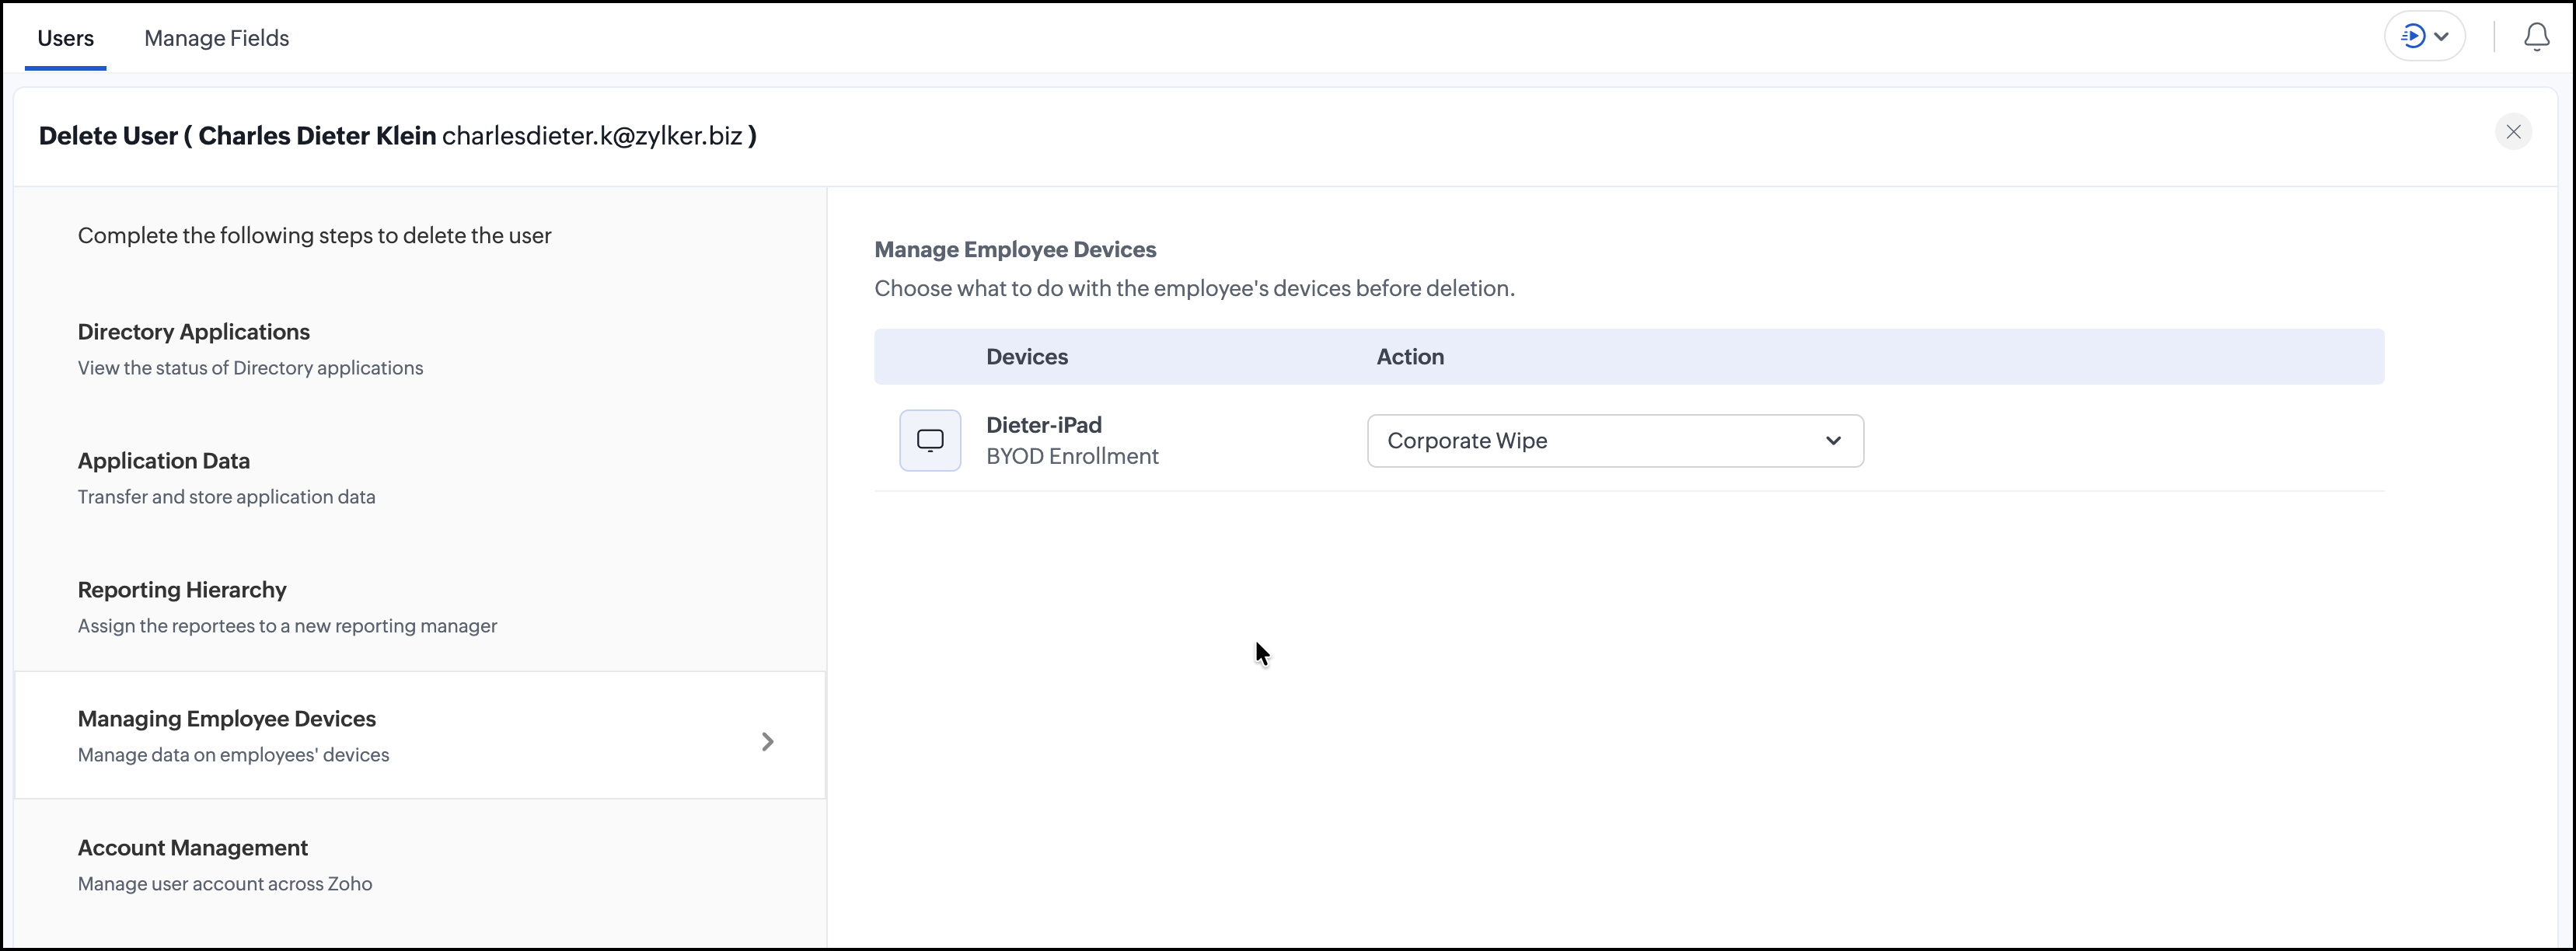Image resolution: width=2576 pixels, height=951 pixels.
Task: Click 'Choose what to do with the employee's devices' text
Action: click(x=1194, y=288)
